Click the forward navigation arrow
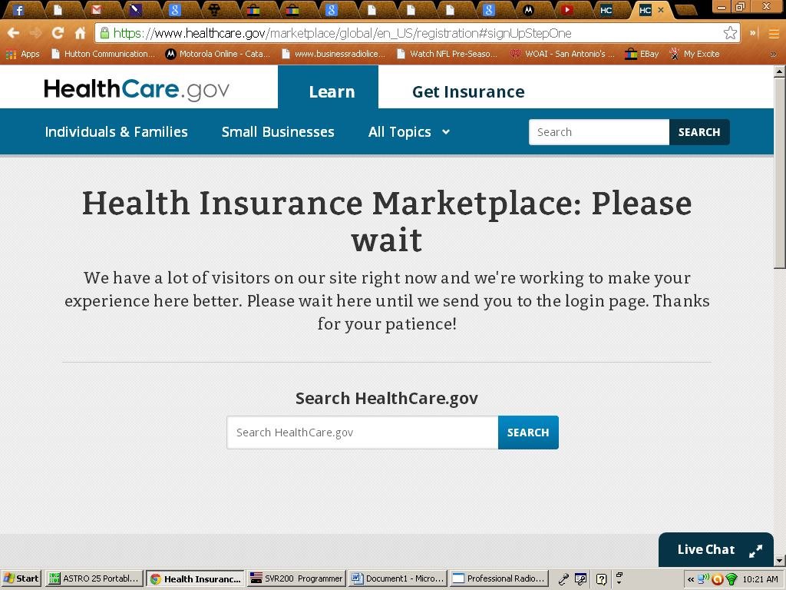 [35, 33]
